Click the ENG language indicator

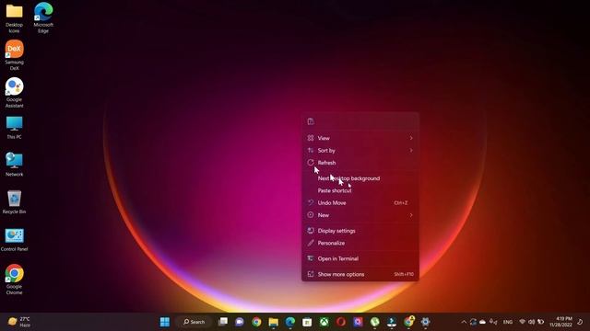point(508,322)
